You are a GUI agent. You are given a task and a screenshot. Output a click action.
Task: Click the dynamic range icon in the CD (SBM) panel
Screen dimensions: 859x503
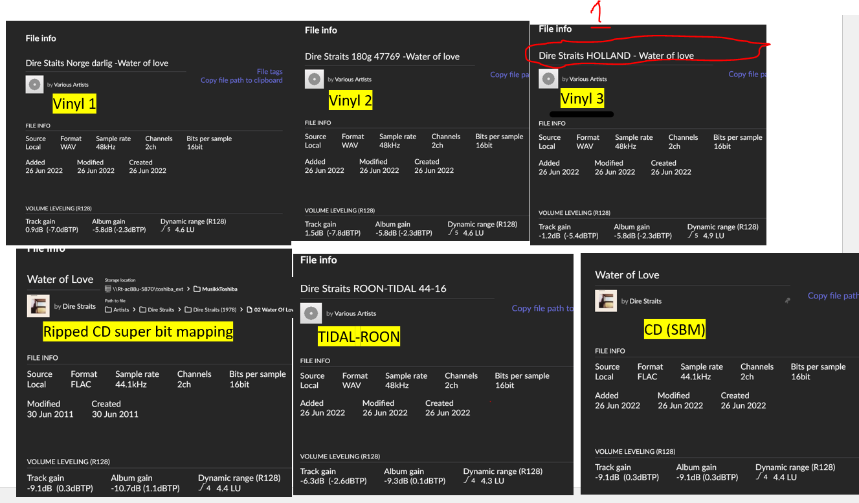point(761,476)
